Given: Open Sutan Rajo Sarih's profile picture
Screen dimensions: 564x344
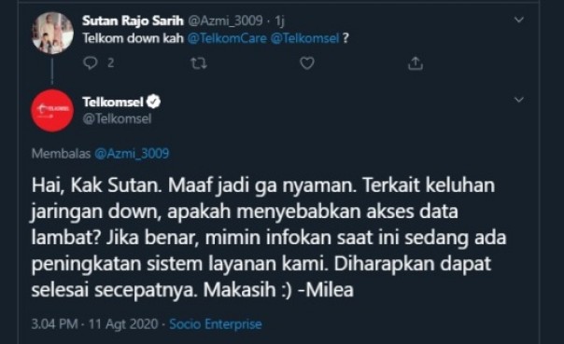Looking at the screenshot, I should [x=52, y=33].
